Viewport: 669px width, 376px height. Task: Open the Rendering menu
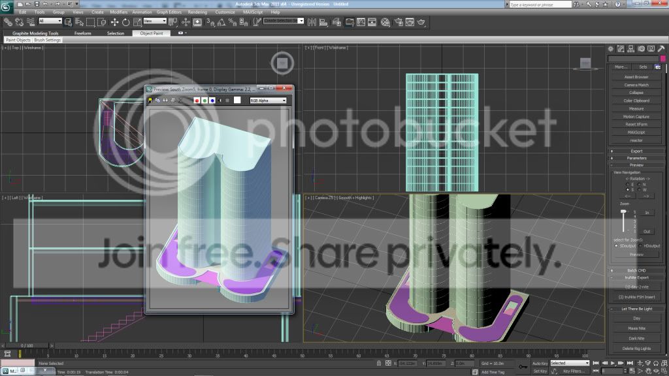click(x=197, y=12)
